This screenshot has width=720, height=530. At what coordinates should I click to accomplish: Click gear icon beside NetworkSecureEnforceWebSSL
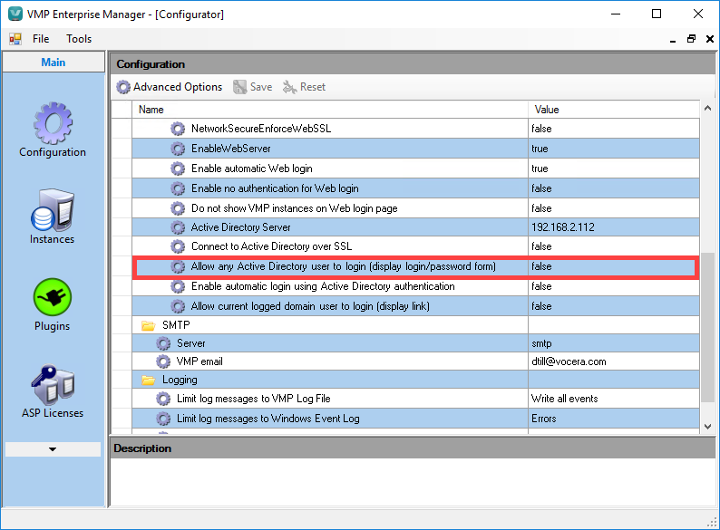(x=178, y=129)
